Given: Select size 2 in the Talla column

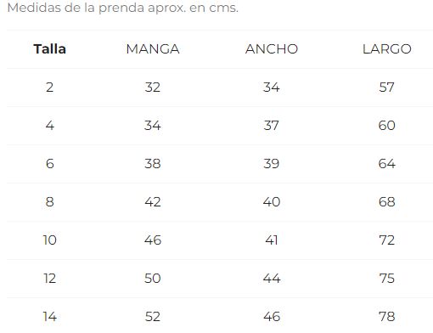Looking at the screenshot, I should pos(50,87).
